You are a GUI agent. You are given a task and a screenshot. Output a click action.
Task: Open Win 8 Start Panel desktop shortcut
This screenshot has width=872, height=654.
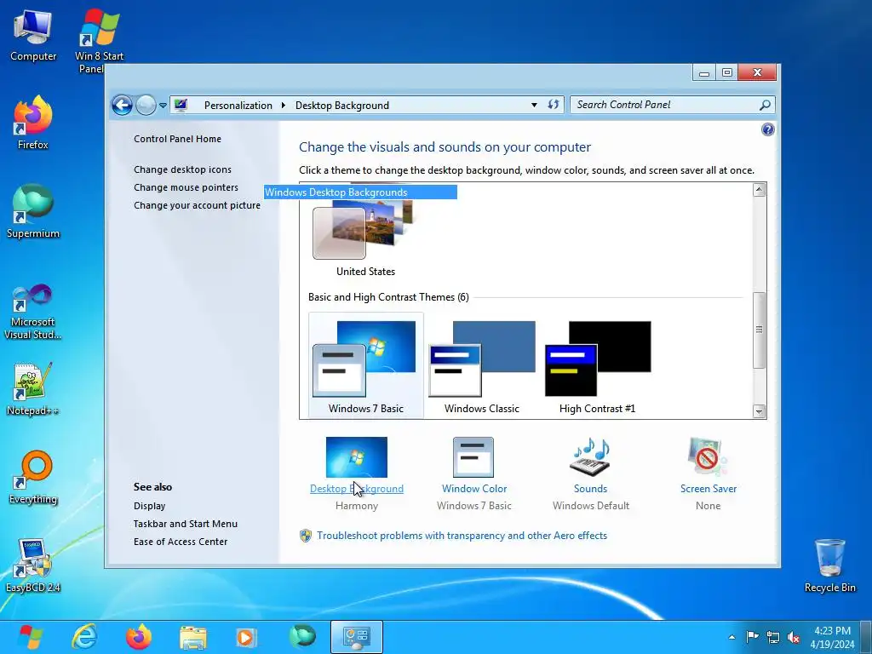click(99, 41)
